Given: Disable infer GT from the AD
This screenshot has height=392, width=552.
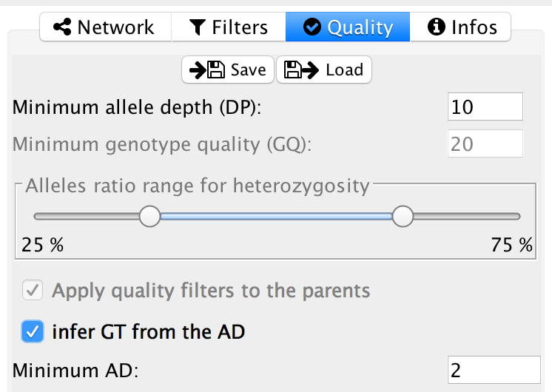Looking at the screenshot, I should point(32,332).
